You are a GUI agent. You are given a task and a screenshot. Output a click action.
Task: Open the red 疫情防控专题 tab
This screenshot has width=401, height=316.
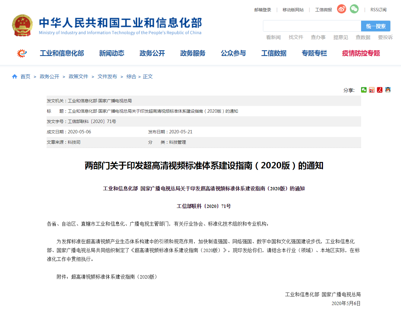tap(361, 53)
